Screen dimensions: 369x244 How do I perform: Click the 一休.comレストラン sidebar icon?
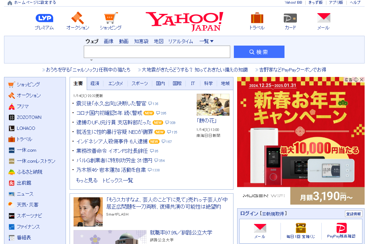12,161
